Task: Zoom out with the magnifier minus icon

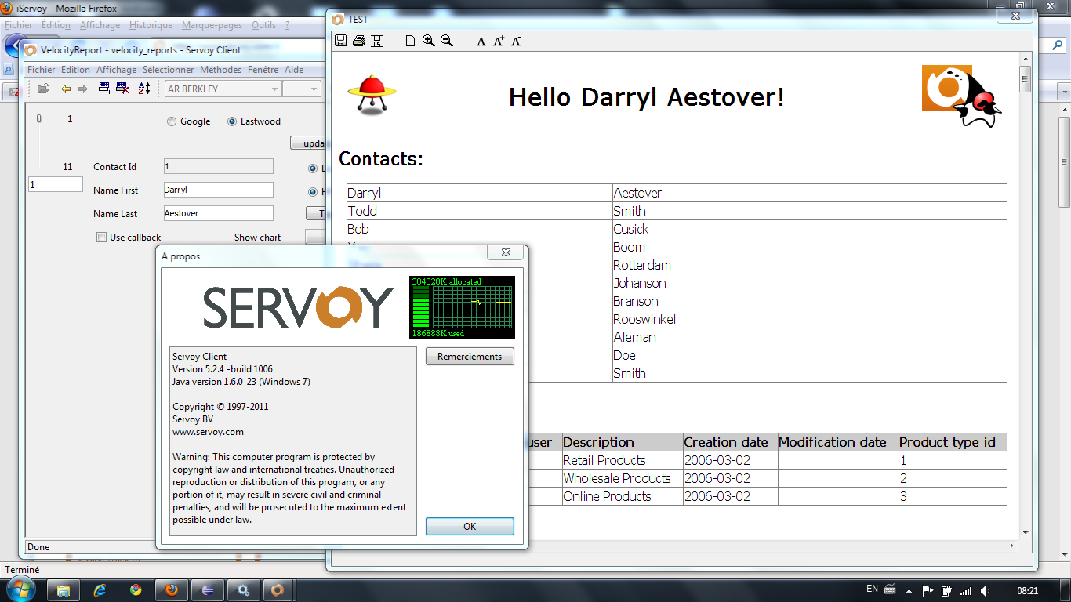Action: coord(447,41)
